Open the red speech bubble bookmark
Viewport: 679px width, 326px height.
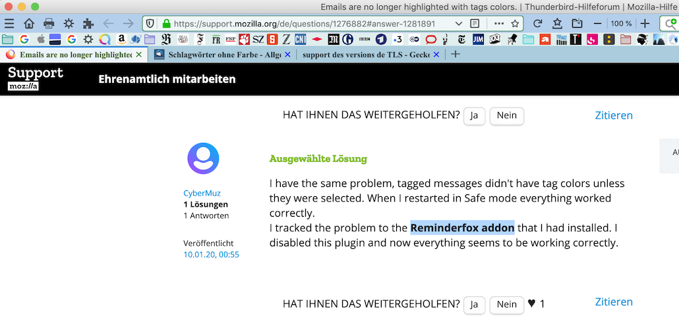pos(430,40)
